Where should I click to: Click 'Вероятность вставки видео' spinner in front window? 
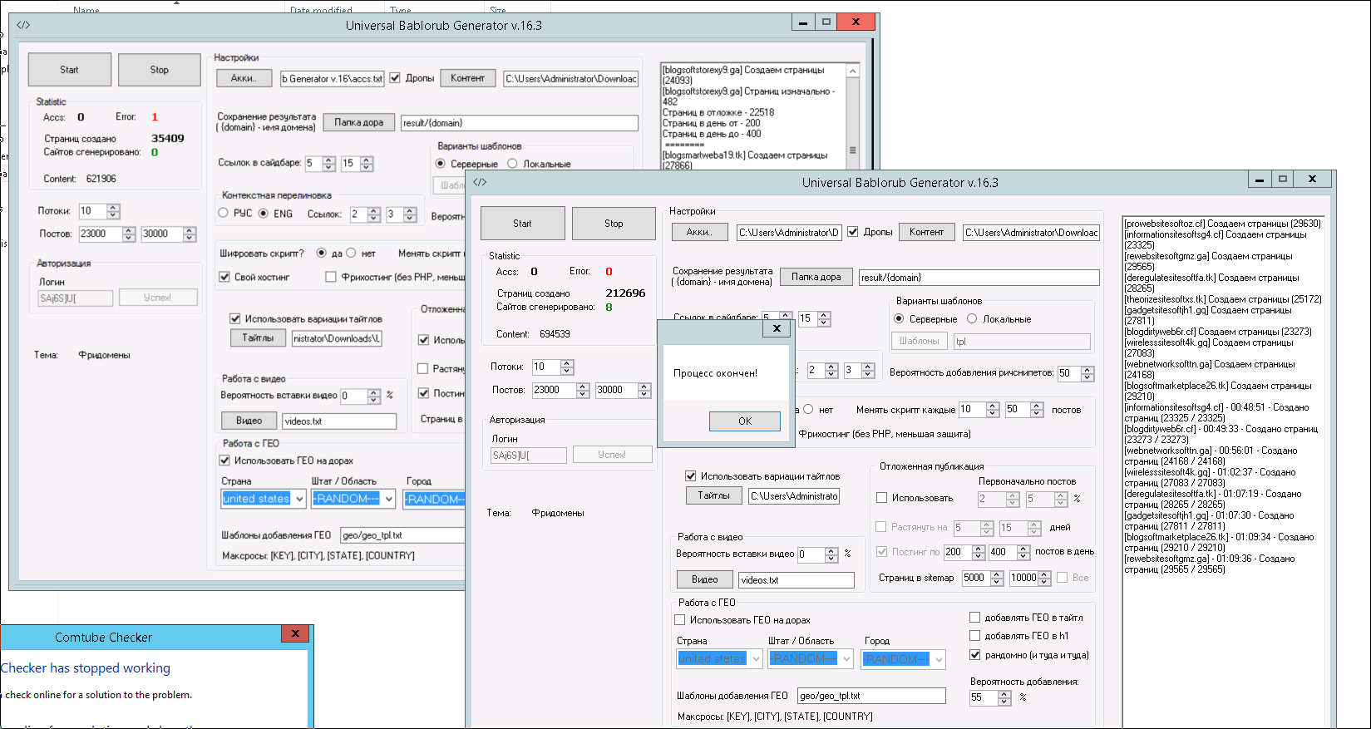coord(831,554)
